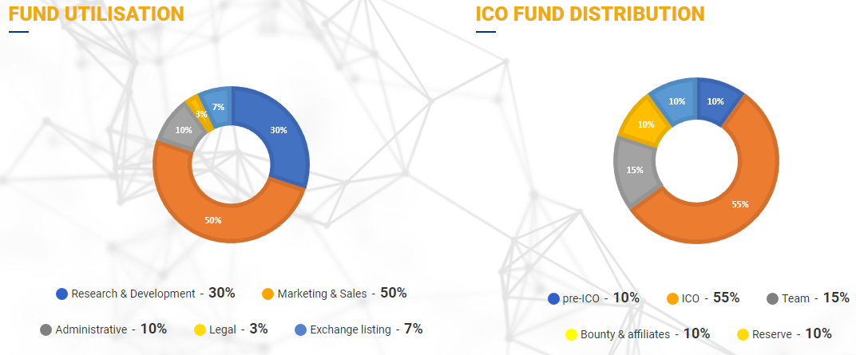Click the ICO Fund Distribution heading
The image size is (856, 355).
tap(589, 14)
